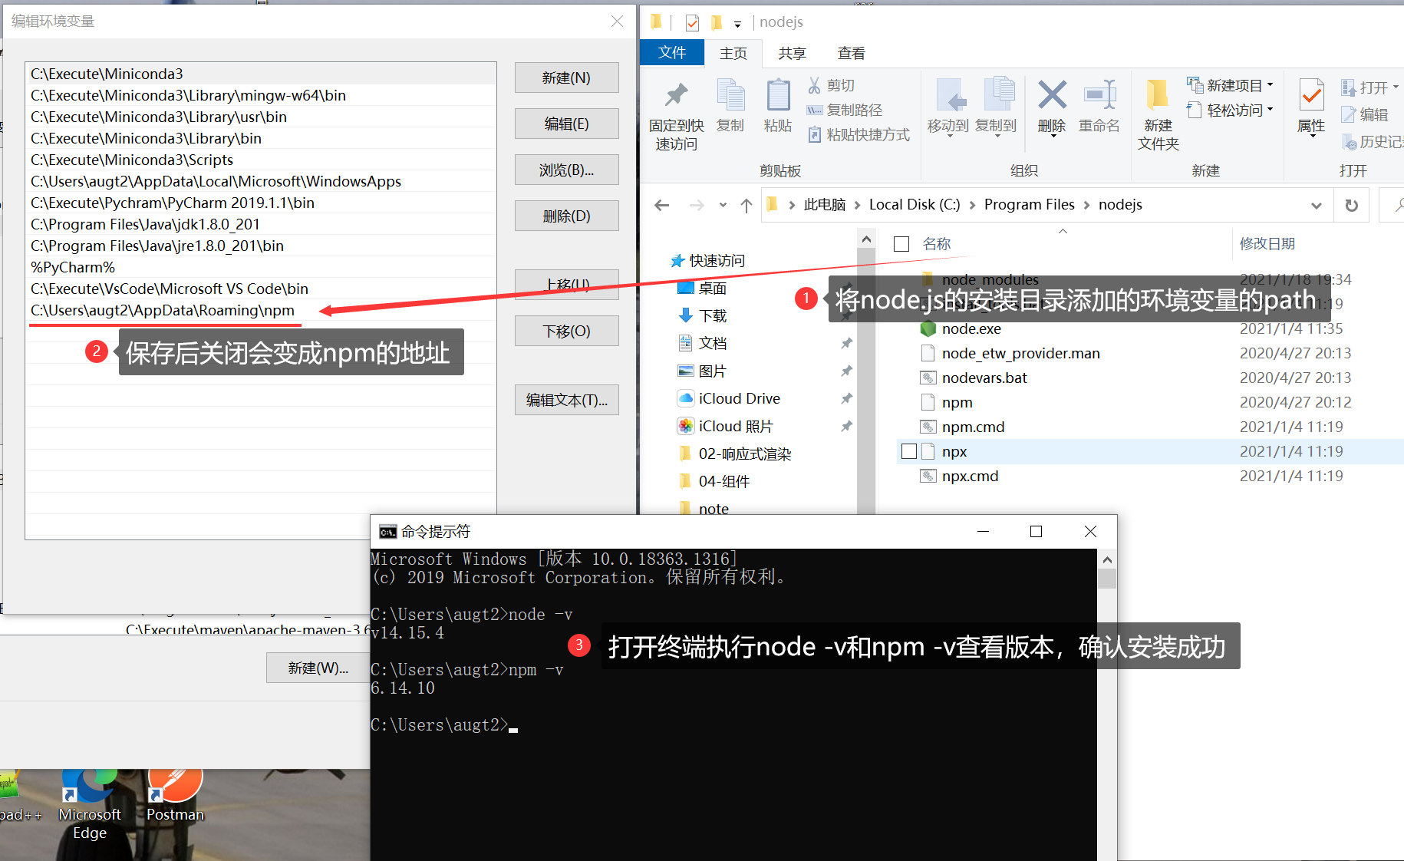Click the Properties checkmark icon

pos(1311,96)
